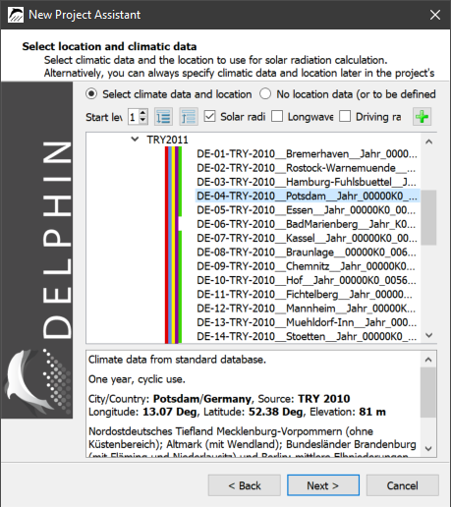The width and height of the screenshot is (451, 507).
Task: Click the collapse tree levels icon
Action: (x=189, y=117)
